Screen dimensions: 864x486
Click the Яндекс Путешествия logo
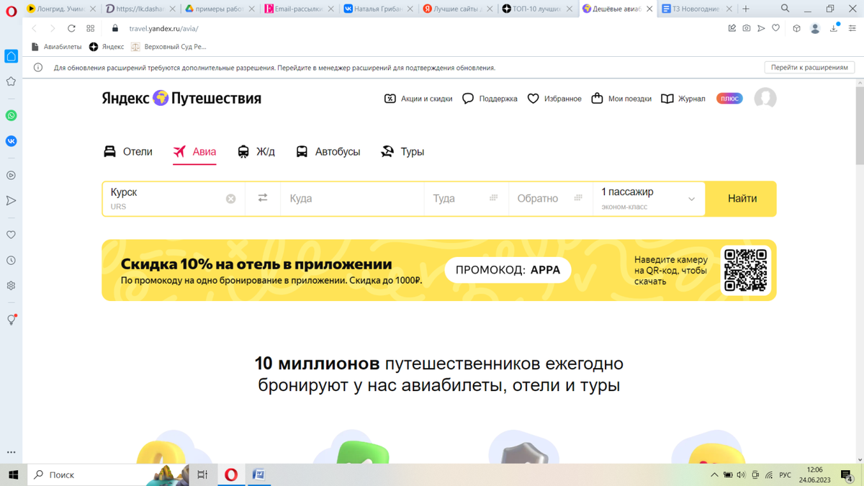tap(181, 98)
